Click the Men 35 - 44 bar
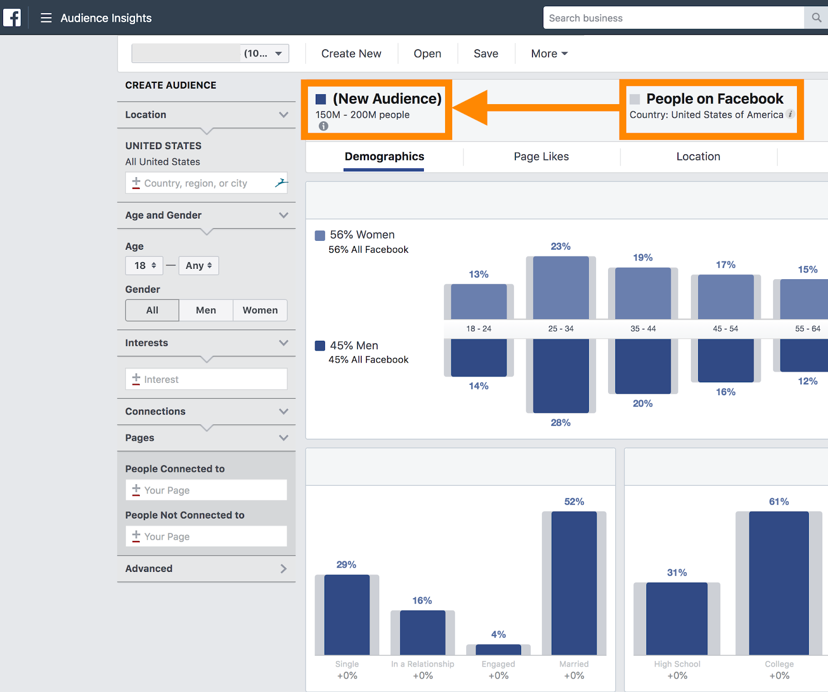The width and height of the screenshot is (828, 692). (643, 366)
